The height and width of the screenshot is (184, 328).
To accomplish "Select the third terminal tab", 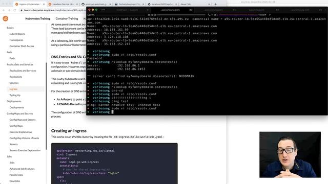I will click(x=215, y=10).
